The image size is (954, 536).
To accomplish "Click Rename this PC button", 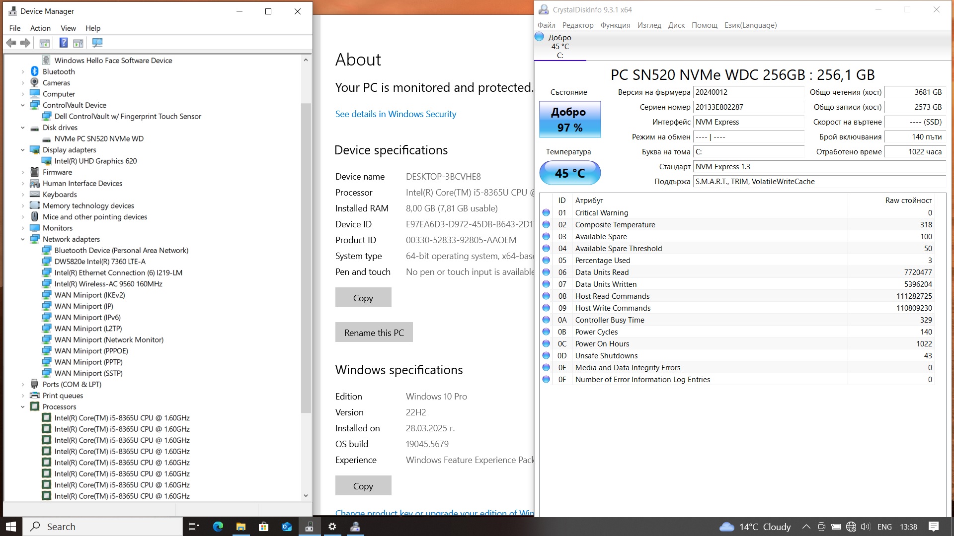I will coord(374,333).
